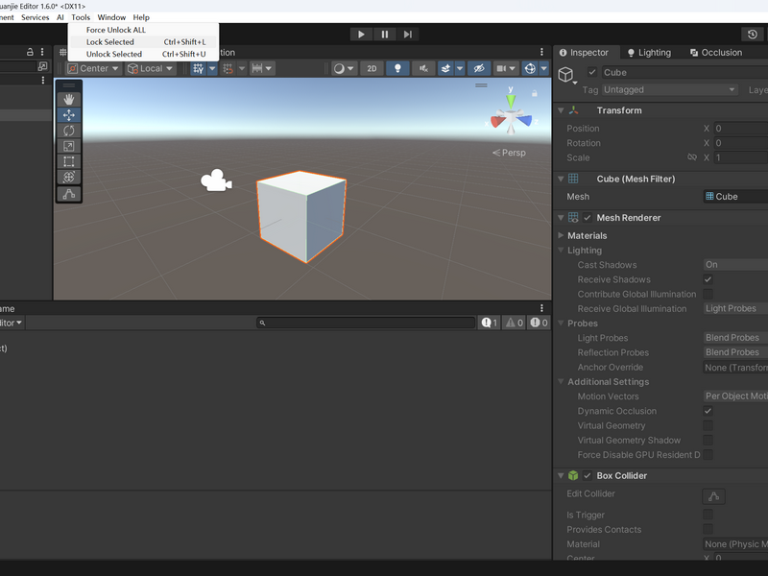This screenshot has height=576, width=768.
Task: Select the Edit Collider custom tool in scene toolbar
Action: 68,194
